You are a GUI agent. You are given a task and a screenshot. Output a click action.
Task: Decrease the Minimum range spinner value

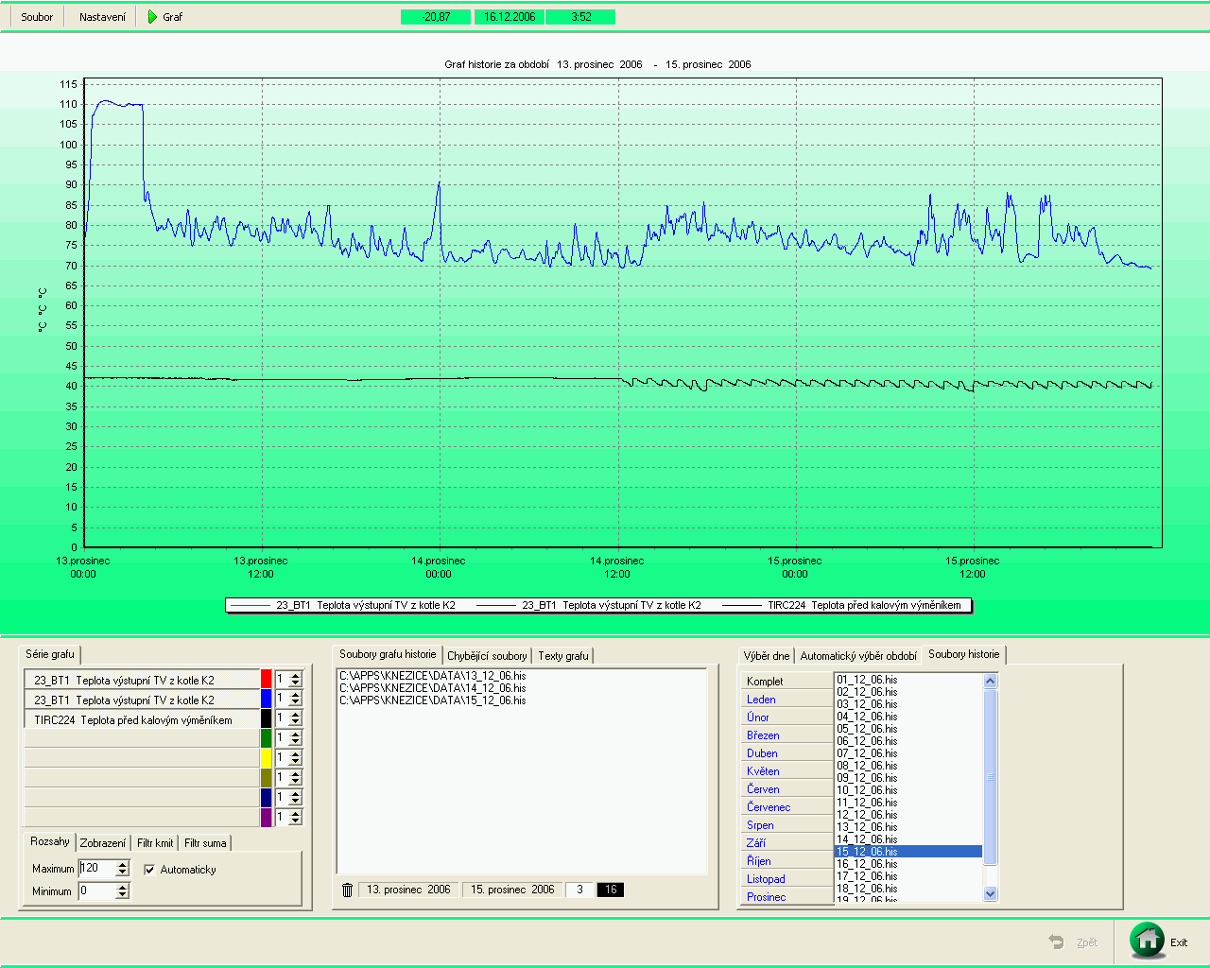(x=122, y=895)
